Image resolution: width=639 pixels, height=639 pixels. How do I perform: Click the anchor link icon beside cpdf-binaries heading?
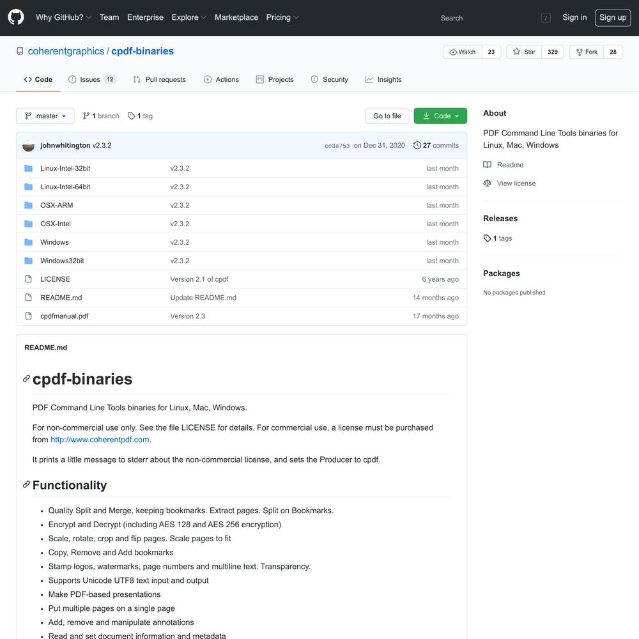(x=26, y=378)
